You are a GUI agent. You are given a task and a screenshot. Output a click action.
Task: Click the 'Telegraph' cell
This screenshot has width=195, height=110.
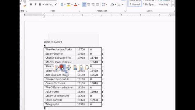coord(60,105)
